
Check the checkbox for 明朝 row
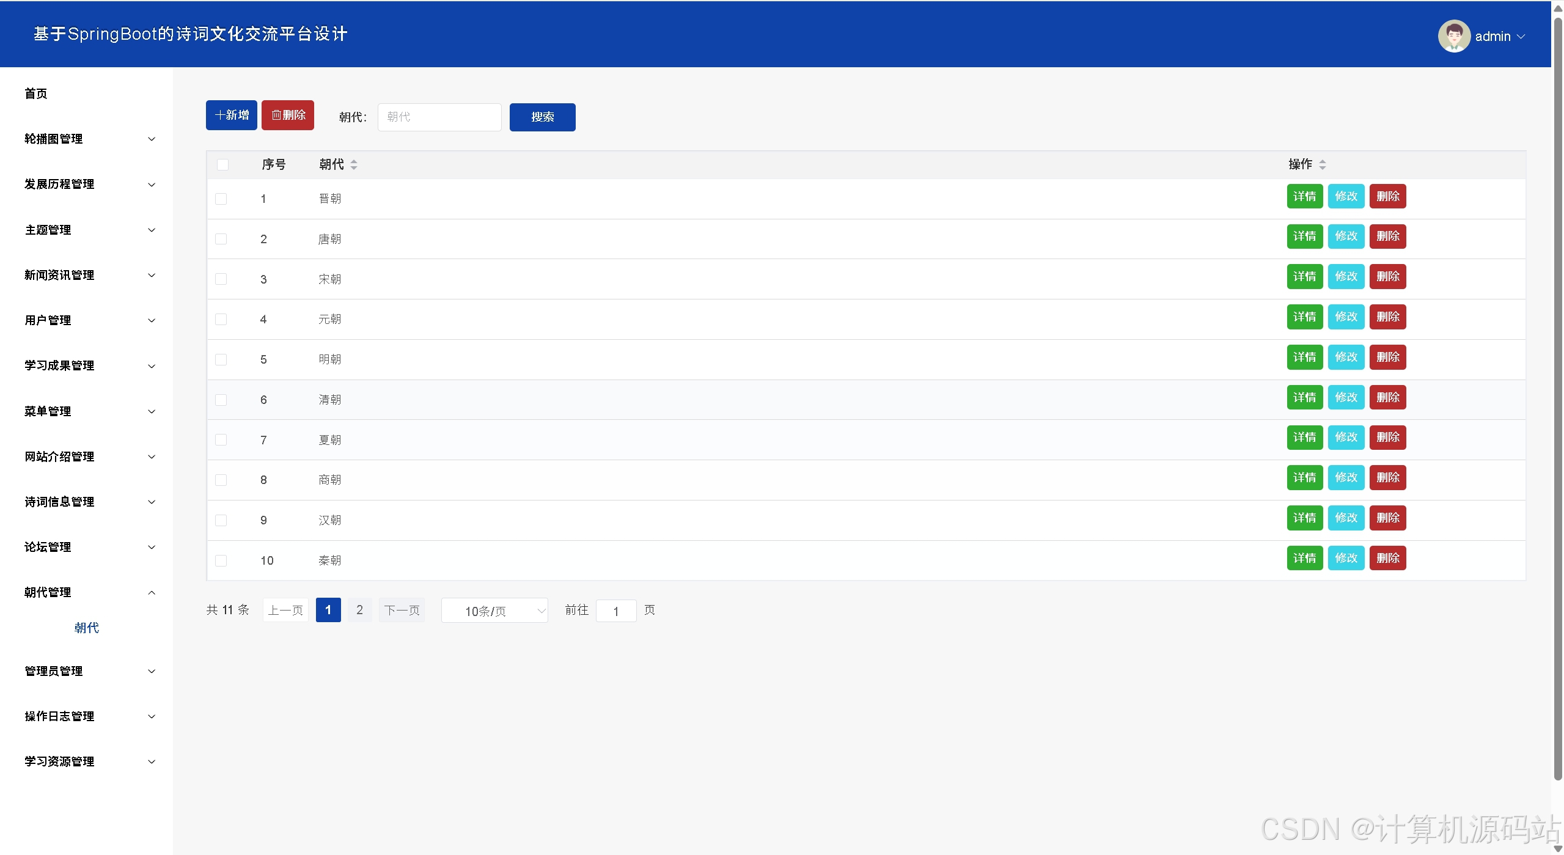point(221,359)
